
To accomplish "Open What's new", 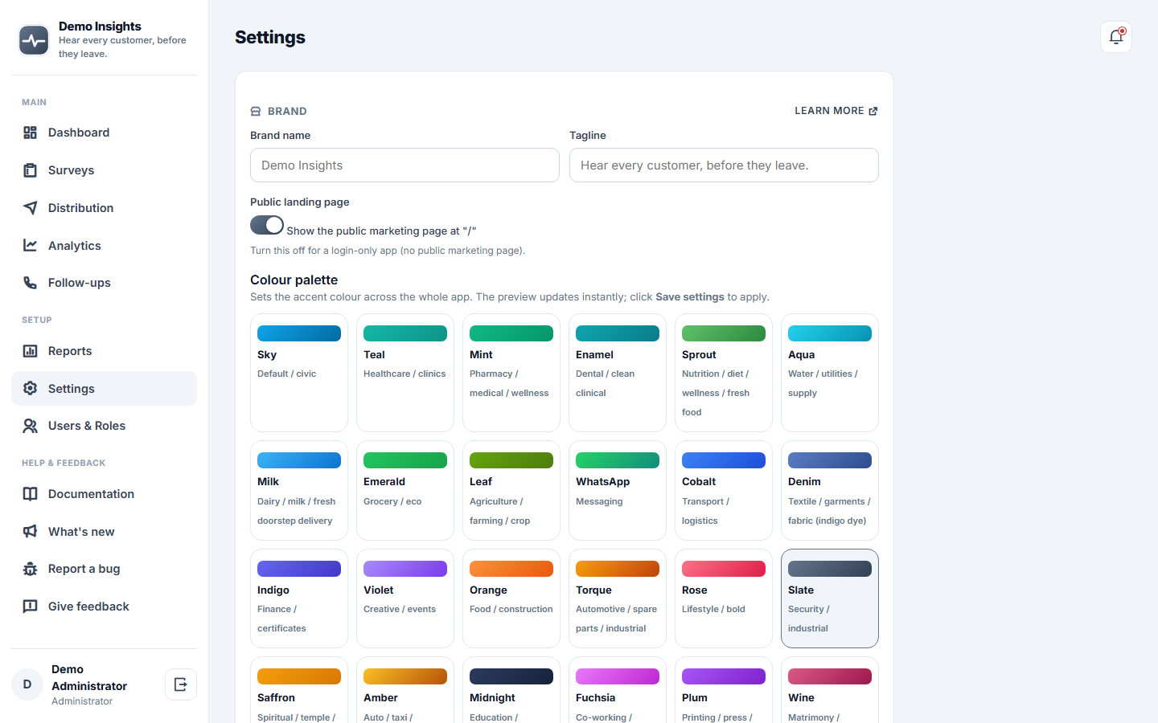I will point(104,532).
